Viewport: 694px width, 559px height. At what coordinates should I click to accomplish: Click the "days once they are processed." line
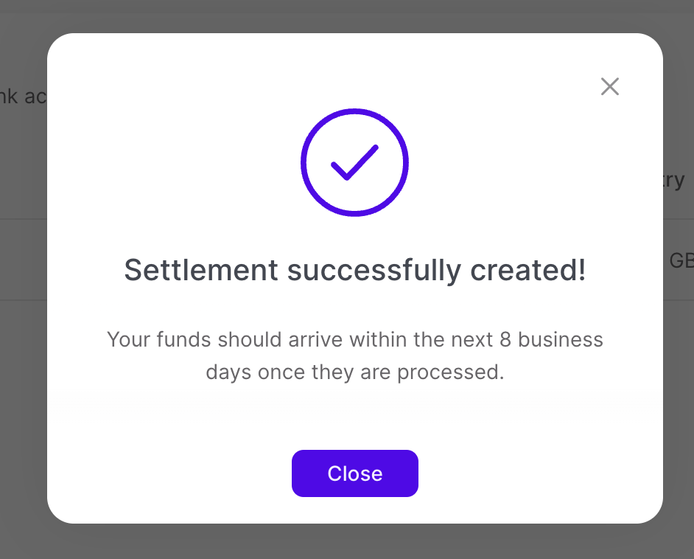(354, 372)
